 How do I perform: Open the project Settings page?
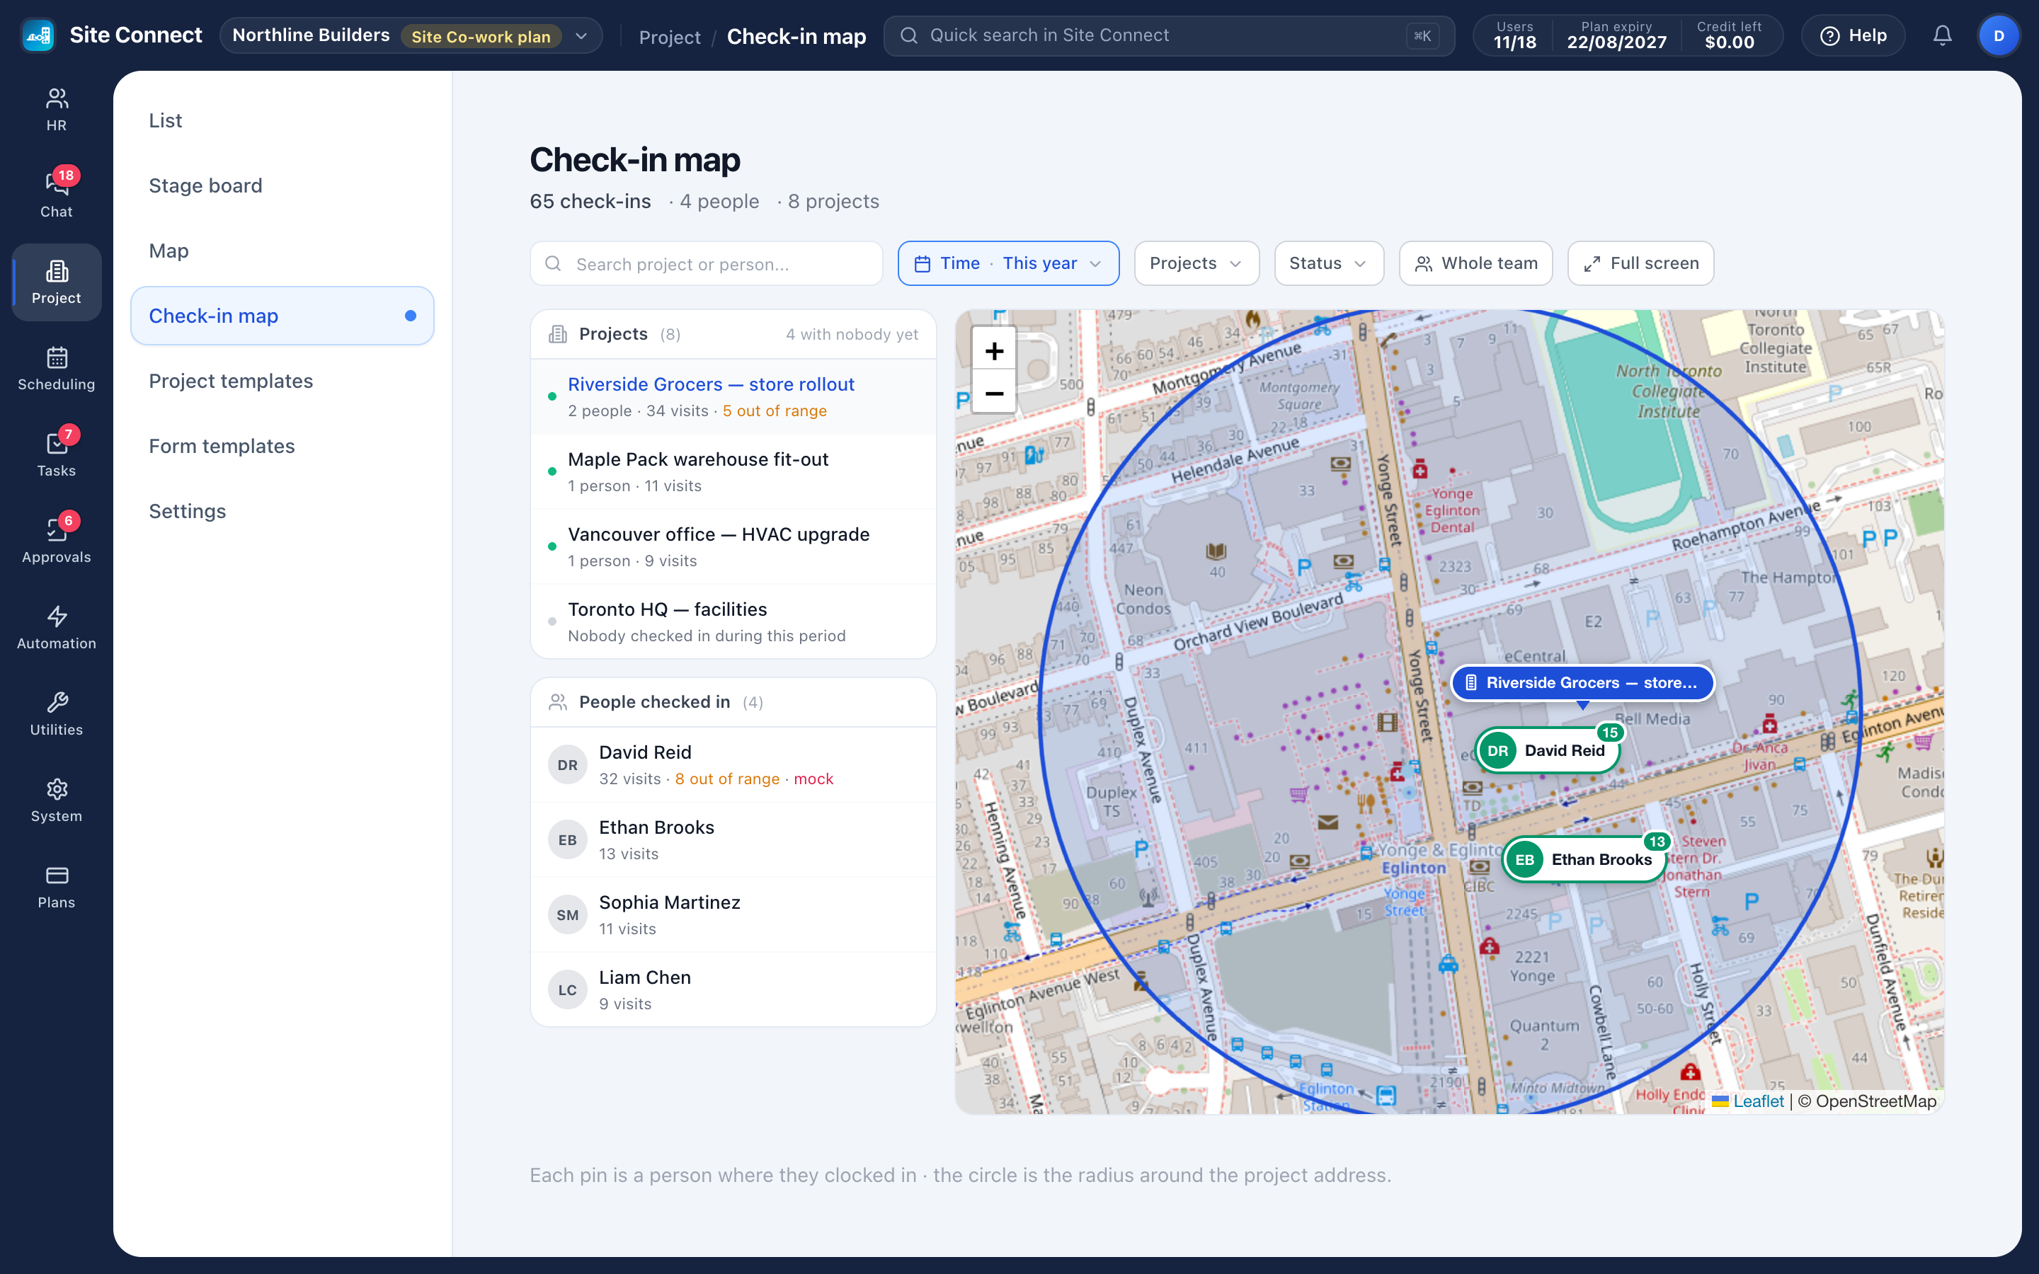pyautogui.click(x=282, y=512)
